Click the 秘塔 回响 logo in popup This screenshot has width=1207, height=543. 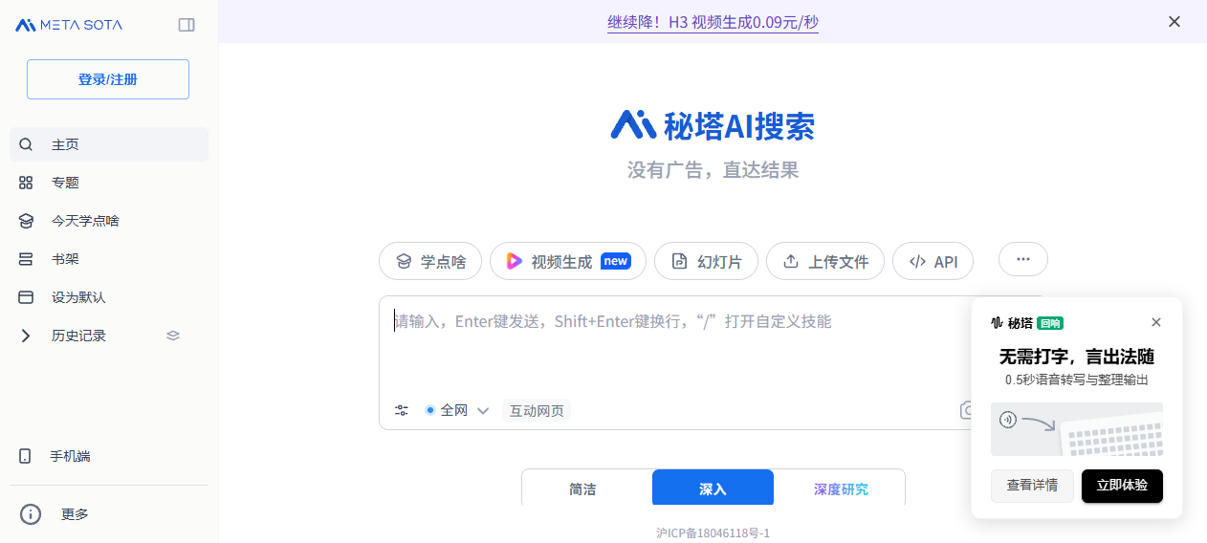[1027, 323]
